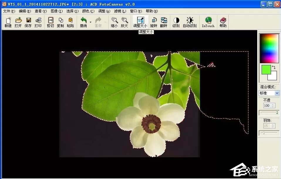Open the 选择 menu

[x=73, y=11]
